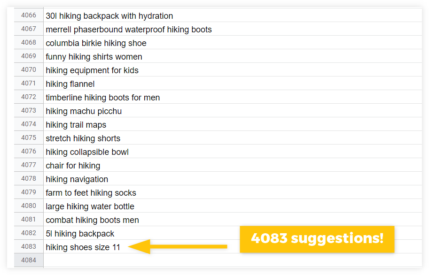The width and height of the screenshot is (429, 275).
Task: Select row header 4084
Action: 29,260
